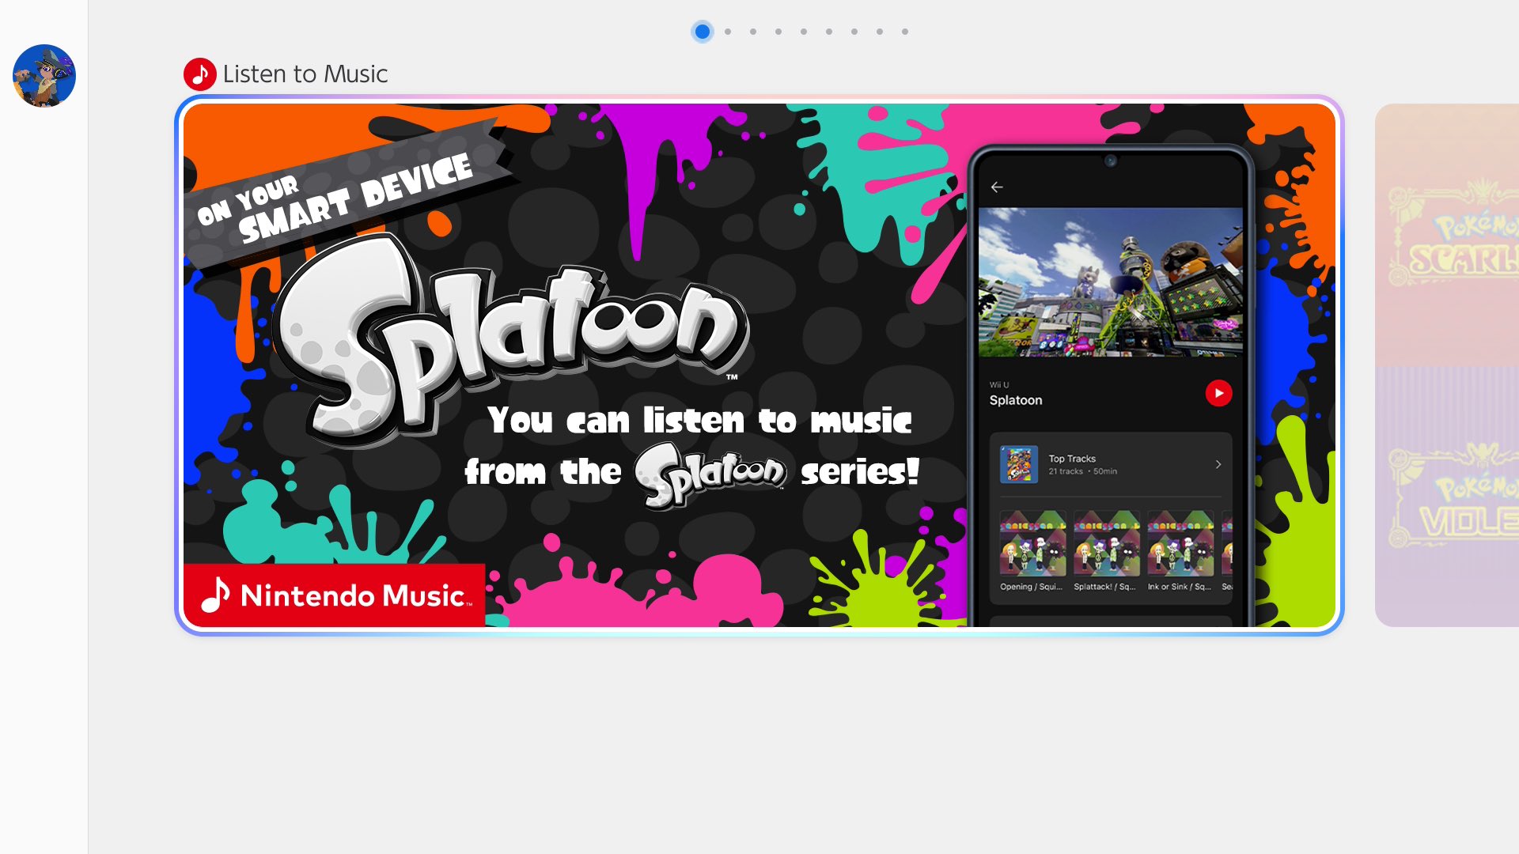Click the Nintendo Music logo badge
Image resolution: width=1519 pixels, height=854 pixels.
coord(335,595)
